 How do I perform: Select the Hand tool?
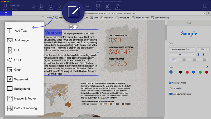tap(51, 7)
